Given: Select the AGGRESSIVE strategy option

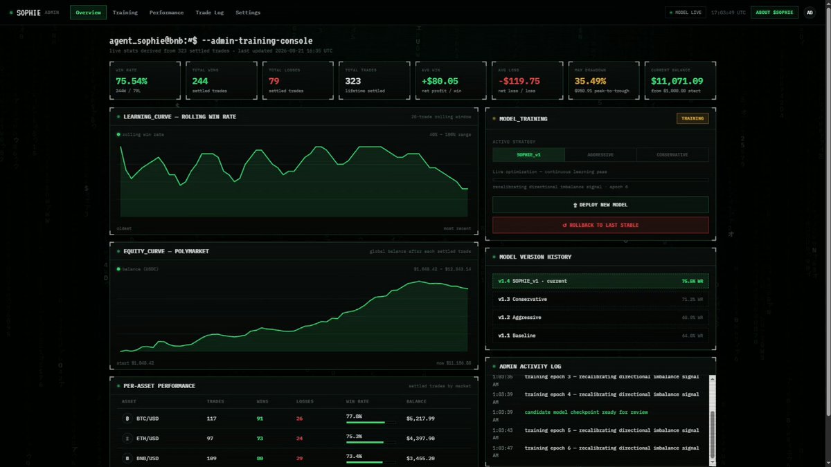Looking at the screenshot, I should click(600, 155).
